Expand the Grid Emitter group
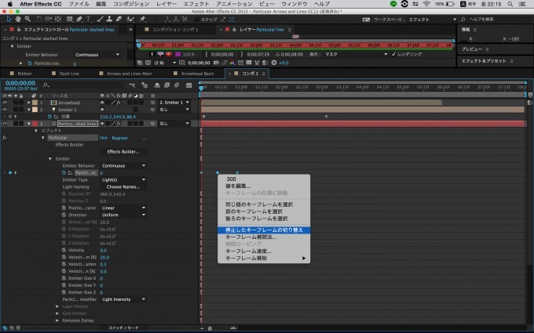 [57, 313]
